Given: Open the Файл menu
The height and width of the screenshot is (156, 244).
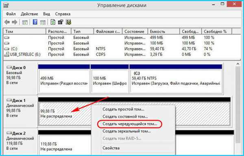Looking at the screenshot, I should pos(11,14).
